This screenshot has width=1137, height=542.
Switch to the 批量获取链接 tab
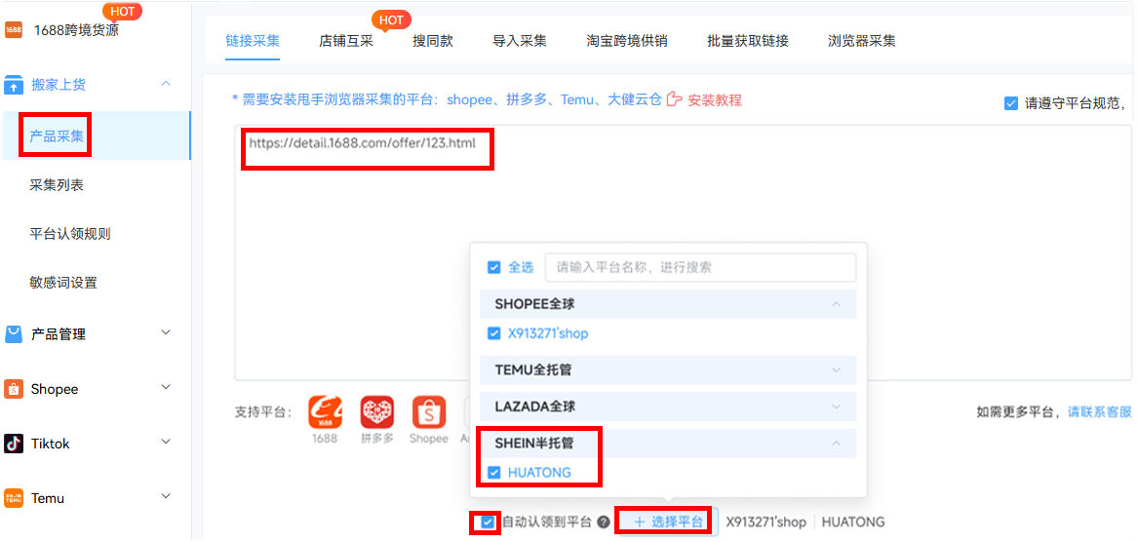pyautogui.click(x=748, y=41)
